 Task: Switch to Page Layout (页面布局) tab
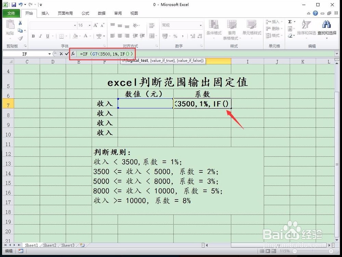coord(65,13)
